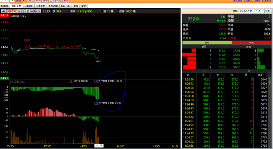Click the 今天 today button
The width and height of the screenshot is (273, 149).
(267, 11)
